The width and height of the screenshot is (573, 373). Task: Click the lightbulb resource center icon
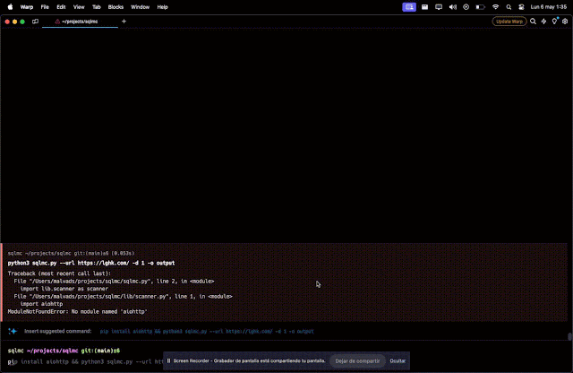point(554,21)
